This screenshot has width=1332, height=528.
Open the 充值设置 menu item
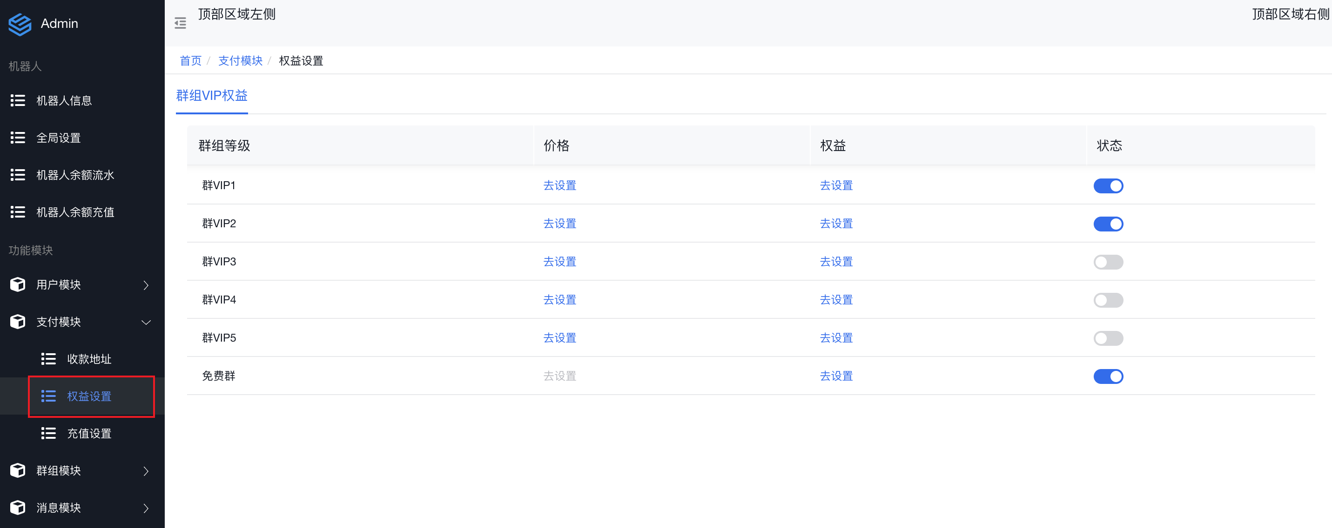coord(89,434)
